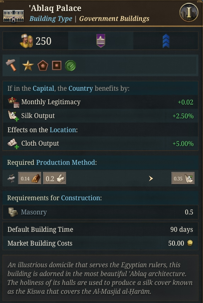Open the Location link under effects
The width and height of the screenshot is (203, 303).
(63, 130)
